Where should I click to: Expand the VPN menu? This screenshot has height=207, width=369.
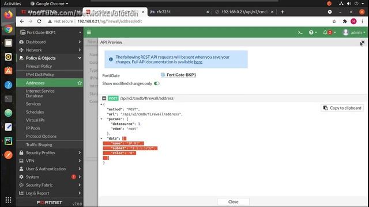50,161
